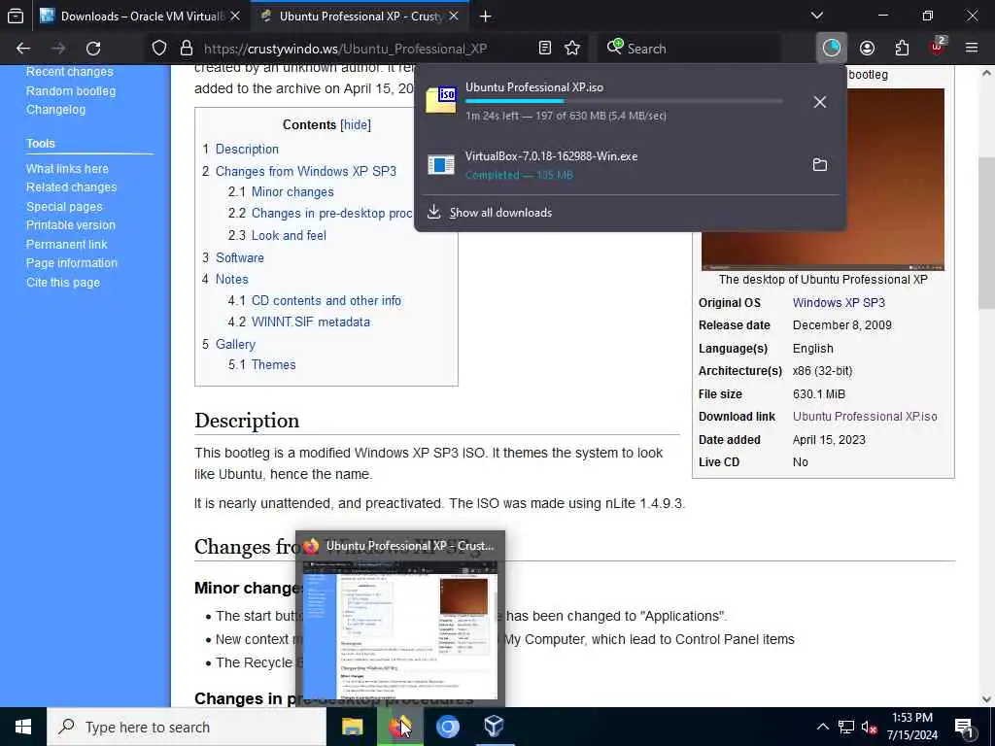
Task: Open tracking protection shield icon
Action: (159, 49)
